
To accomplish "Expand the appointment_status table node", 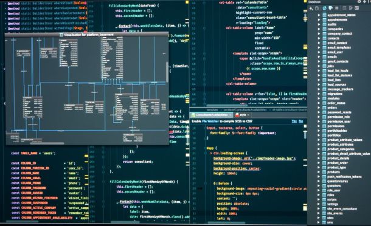I will (319, 15).
